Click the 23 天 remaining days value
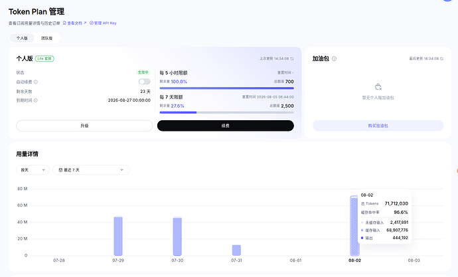458x277 pixels. [x=145, y=92]
